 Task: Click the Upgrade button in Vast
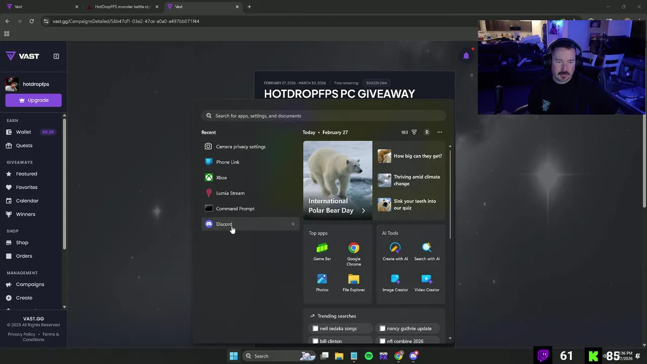pyautogui.click(x=33, y=100)
